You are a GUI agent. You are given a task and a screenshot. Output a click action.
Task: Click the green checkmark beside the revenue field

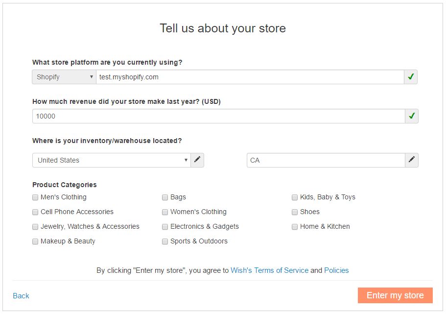pyautogui.click(x=411, y=116)
